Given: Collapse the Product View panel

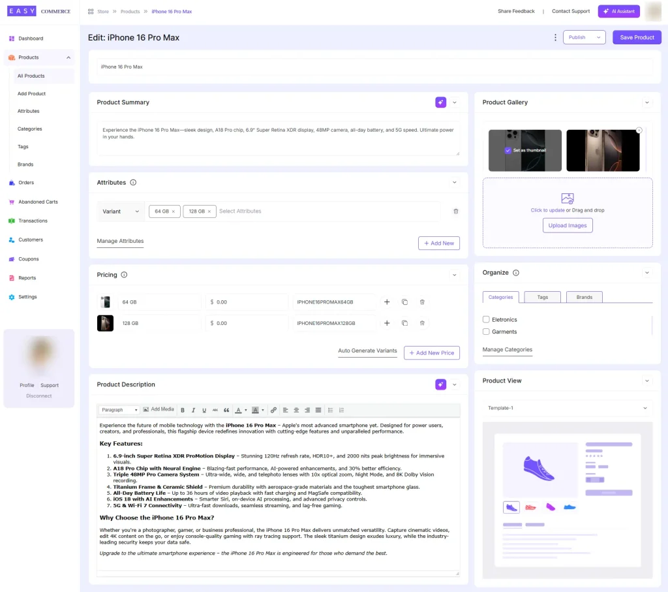Looking at the screenshot, I should coord(646,381).
